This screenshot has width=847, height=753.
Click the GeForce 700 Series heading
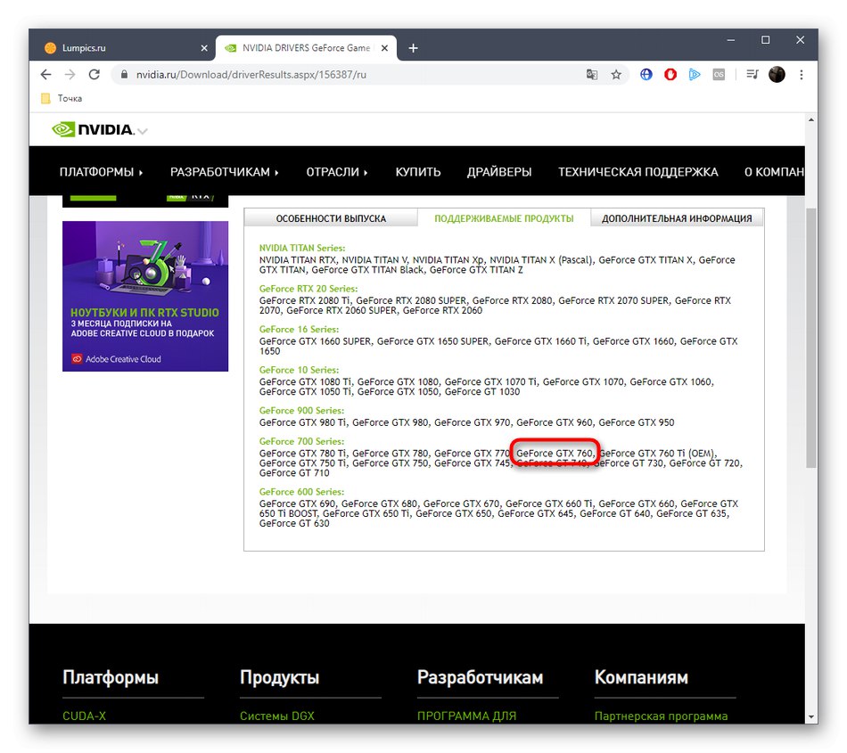click(301, 441)
